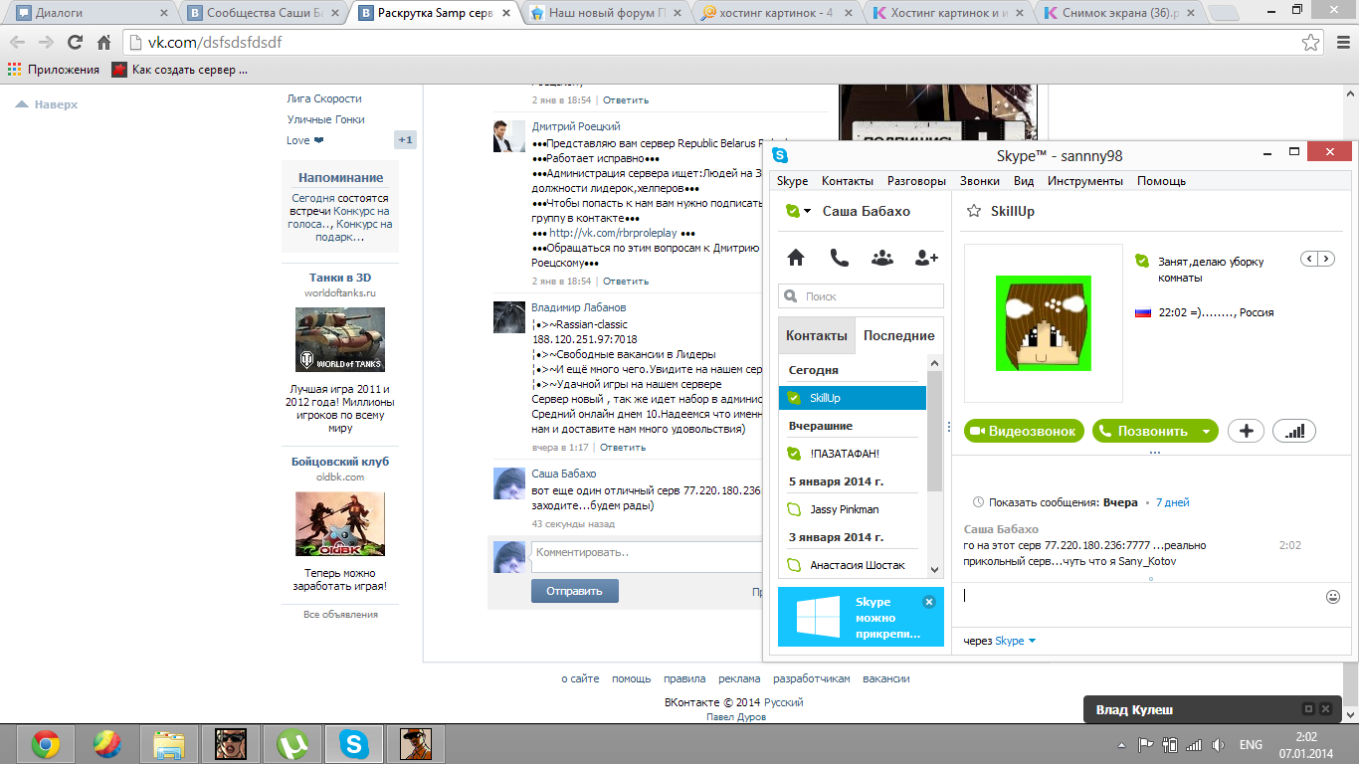Screen dimensions: 1359x764
Task: Select Jassy Pinkman conversation
Action: [853, 509]
